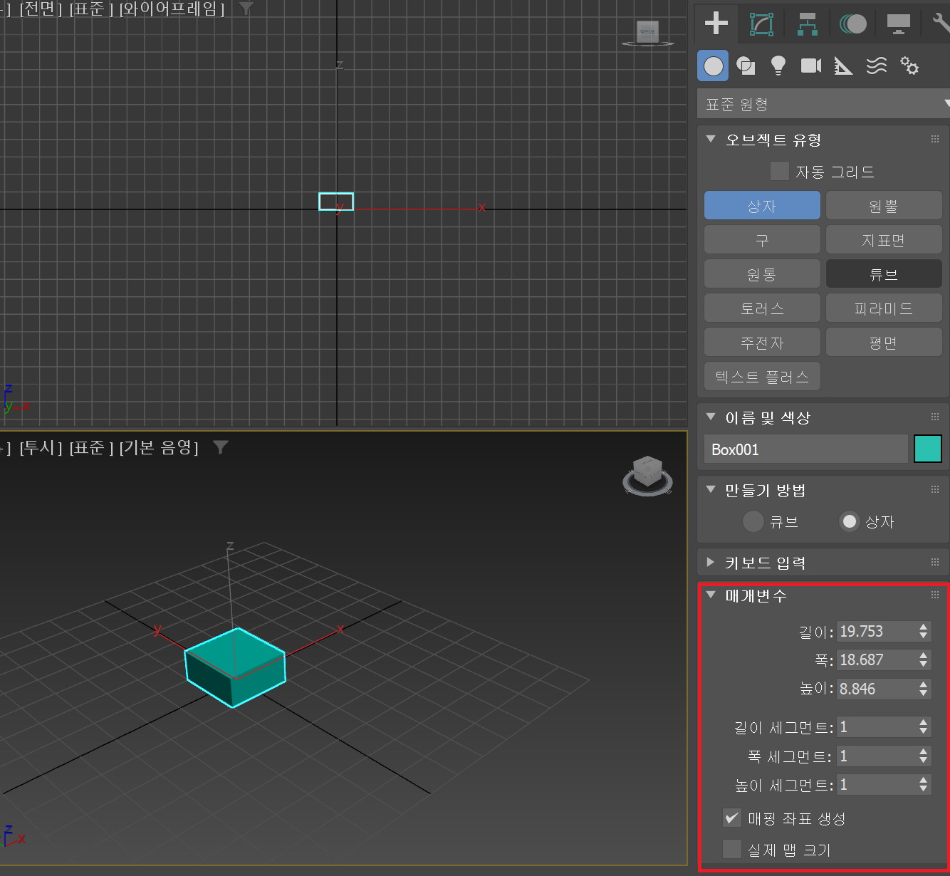The width and height of the screenshot is (950, 876).
Task: Click the 폭 spinner arrows
Action: [924, 659]
